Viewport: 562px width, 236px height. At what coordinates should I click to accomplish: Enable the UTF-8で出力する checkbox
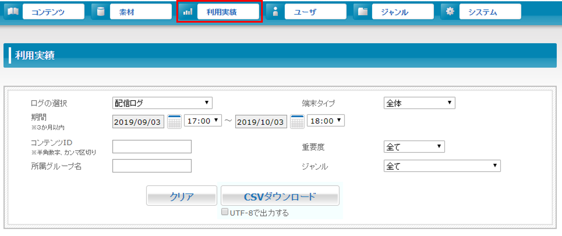click(x=225, y=212)
